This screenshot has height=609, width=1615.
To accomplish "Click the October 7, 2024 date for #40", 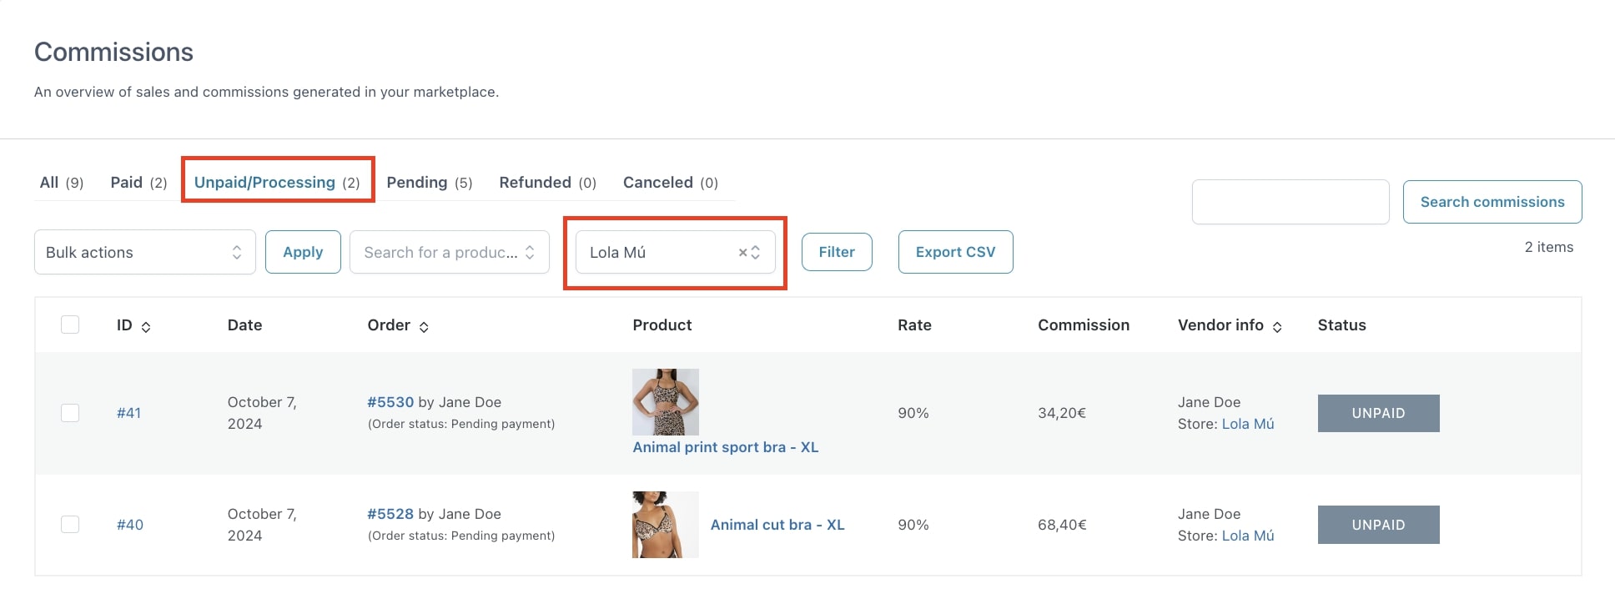I will pyautogui.click(x=262, y=525).
